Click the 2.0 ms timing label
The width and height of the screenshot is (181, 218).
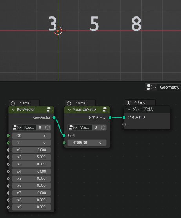(24, 103)
